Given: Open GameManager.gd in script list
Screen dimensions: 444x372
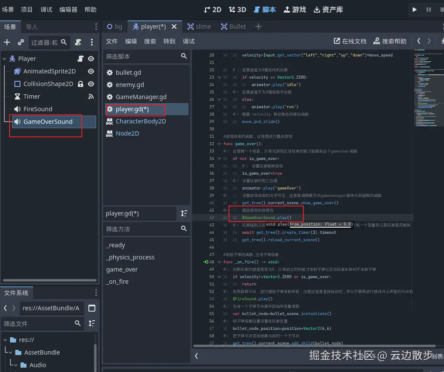Looking at the screenshot, I should click(146, 97).
